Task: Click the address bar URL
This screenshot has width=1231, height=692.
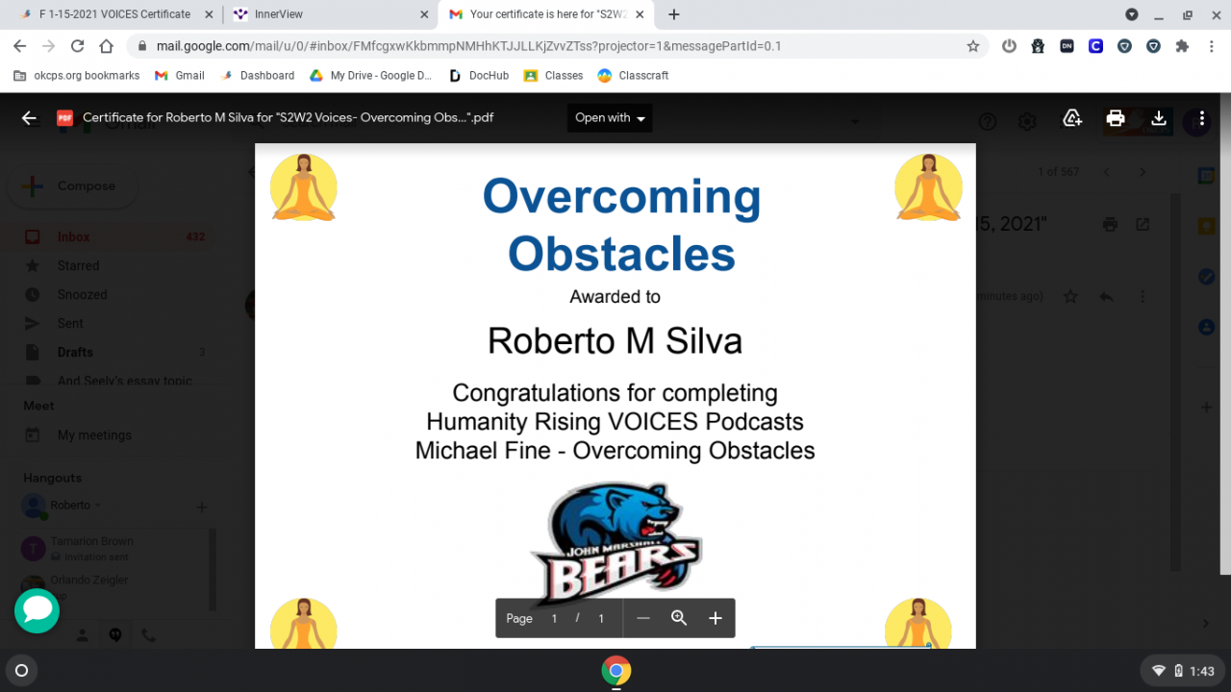Action: point(469,46)
